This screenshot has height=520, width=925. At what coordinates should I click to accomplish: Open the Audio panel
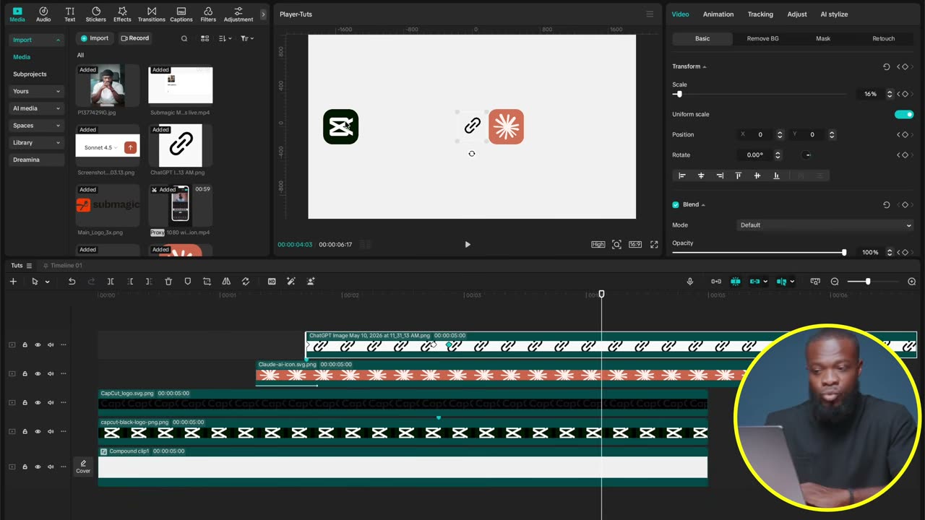coord(43,14)
